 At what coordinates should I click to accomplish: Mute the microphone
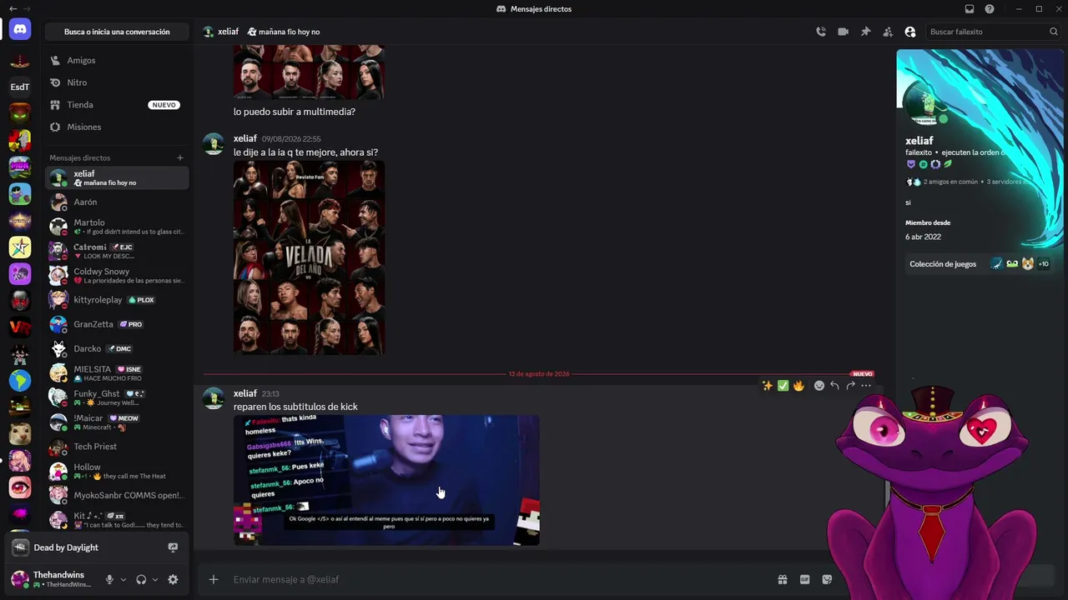[x=109, y=579]
